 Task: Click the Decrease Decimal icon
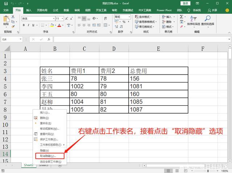[121, 26]
